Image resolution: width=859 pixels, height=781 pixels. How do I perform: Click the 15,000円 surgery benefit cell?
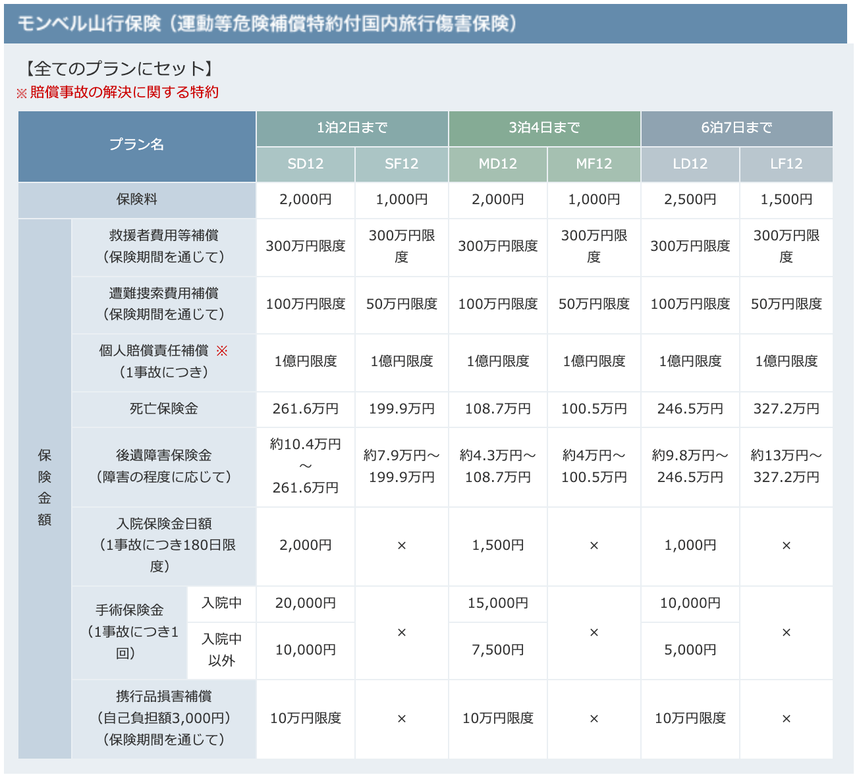[x=498, y=603]
